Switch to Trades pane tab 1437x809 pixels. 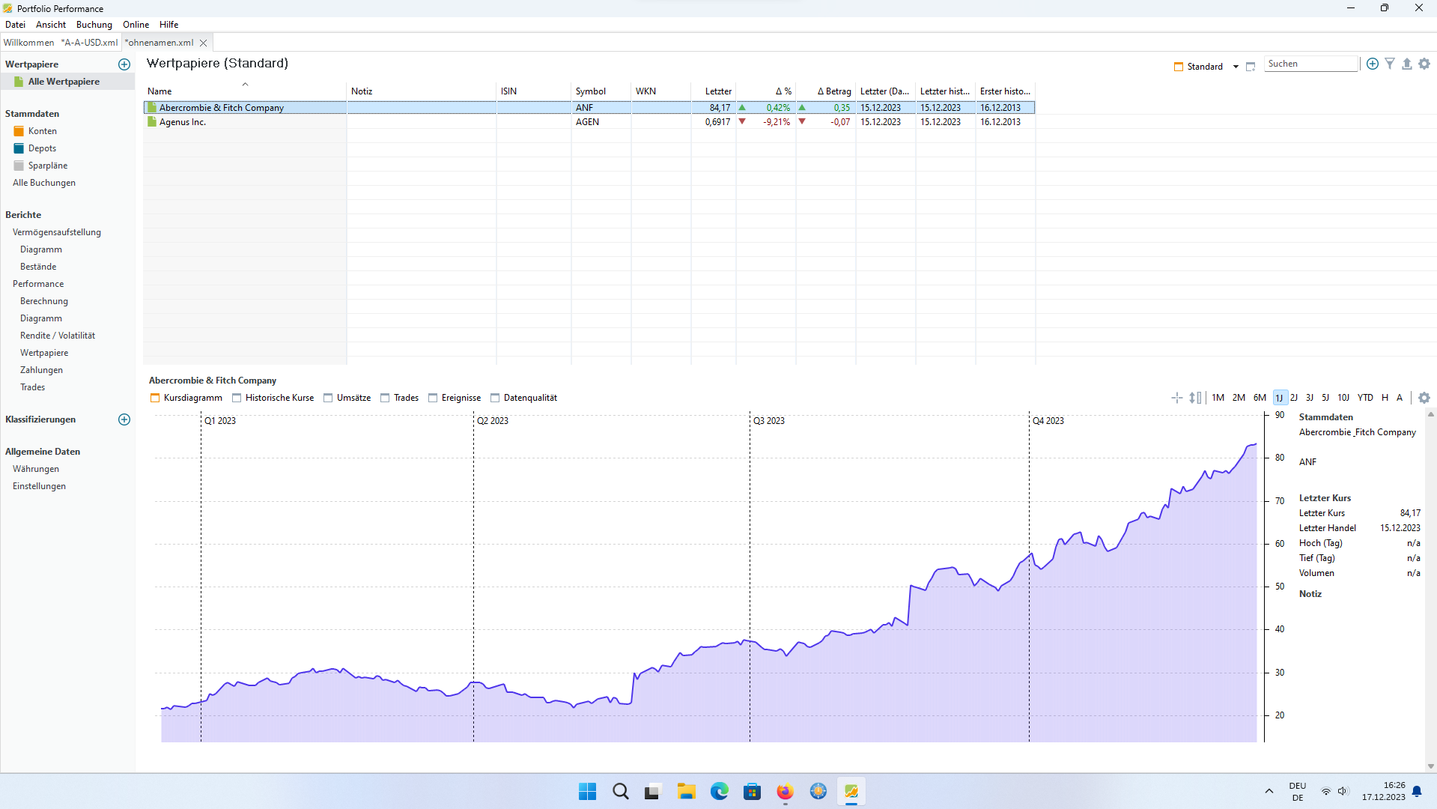click(x=400, y=398)
